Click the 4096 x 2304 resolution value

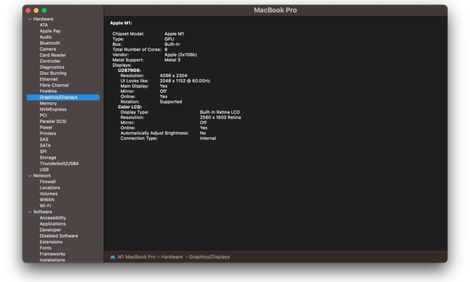pos(173,76)
